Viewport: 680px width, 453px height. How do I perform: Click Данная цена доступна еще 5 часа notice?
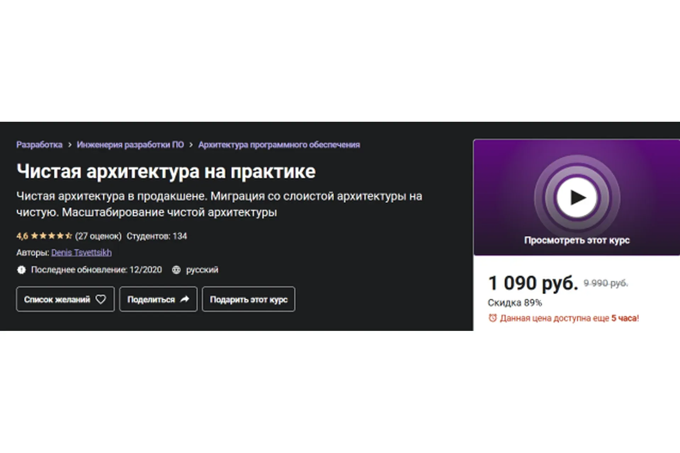[x=569, y=318]
